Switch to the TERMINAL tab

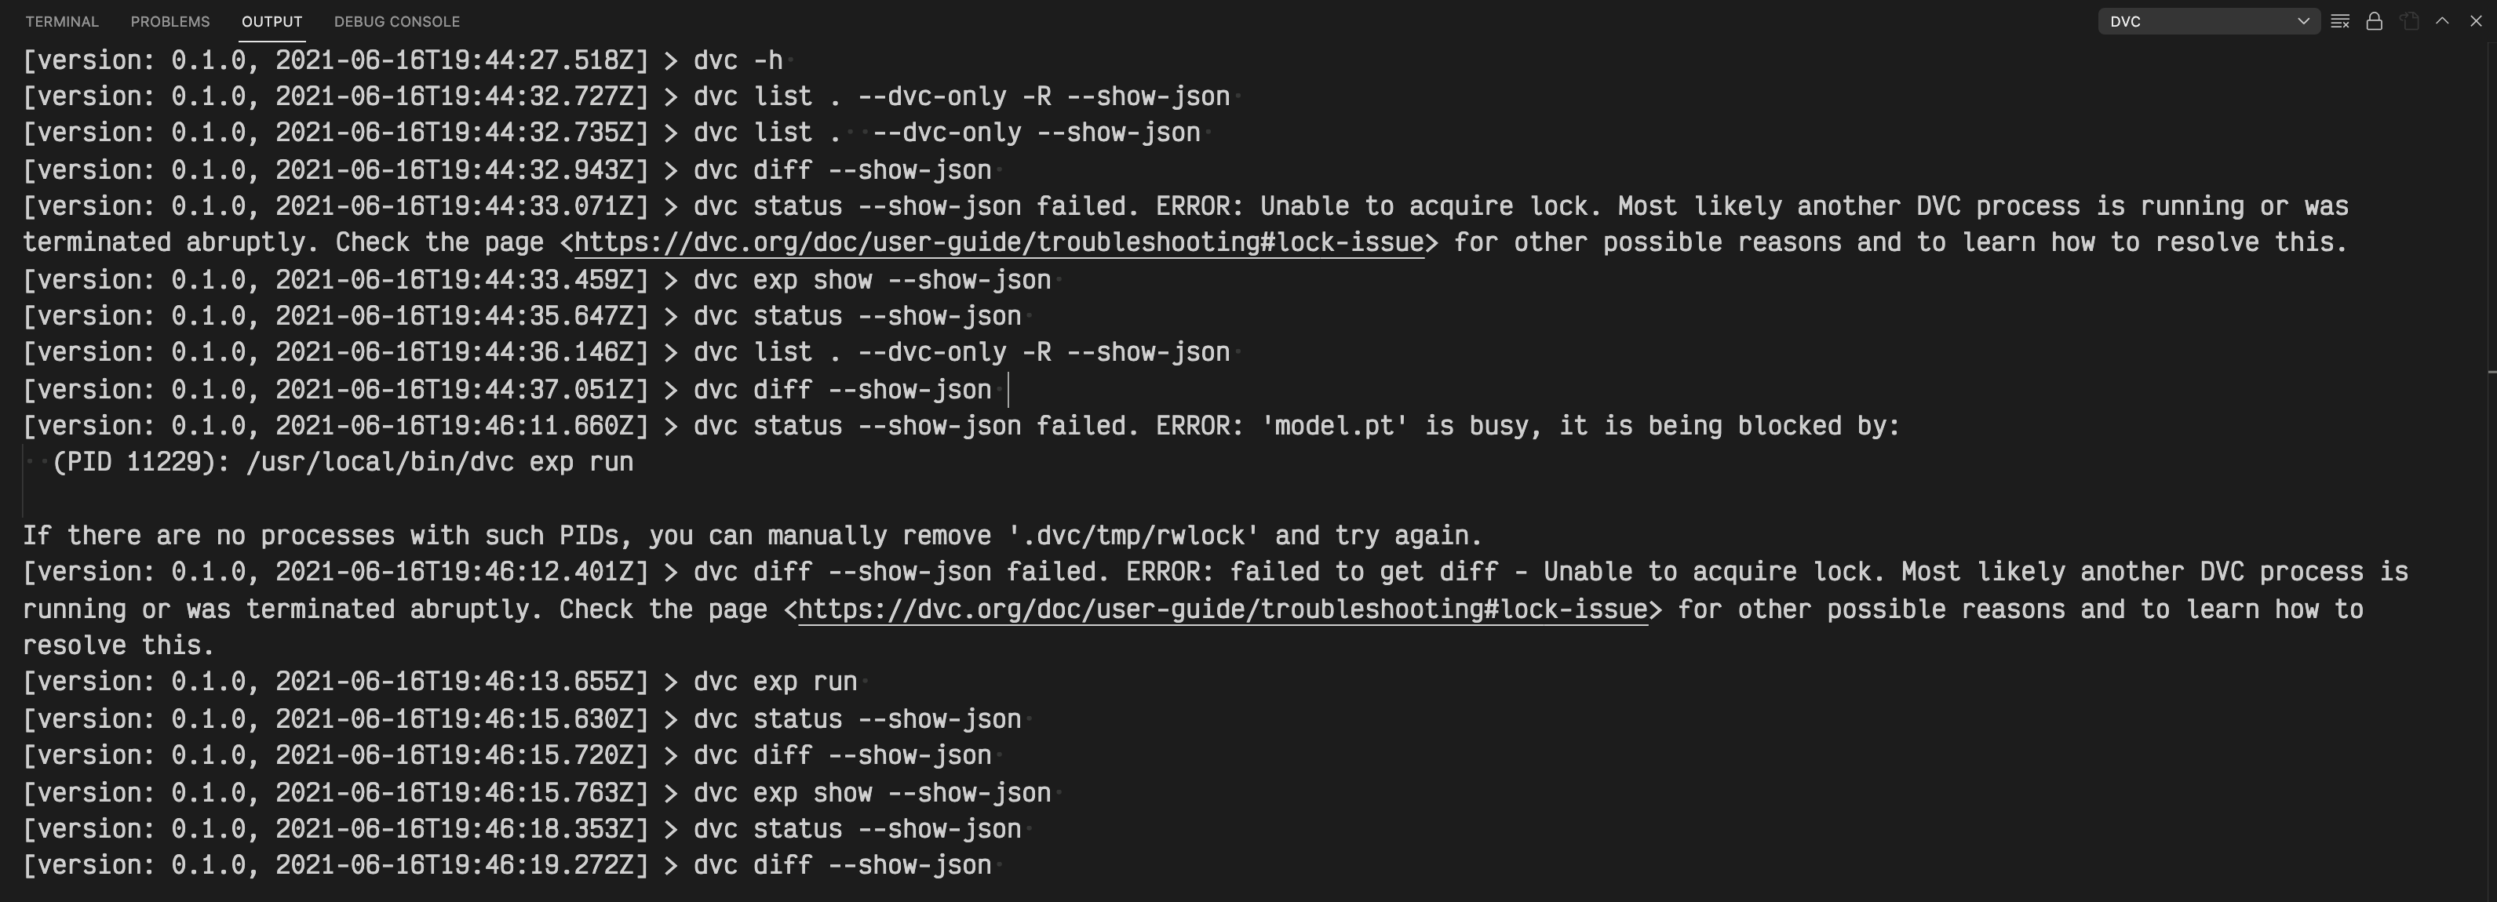point(62,21)
